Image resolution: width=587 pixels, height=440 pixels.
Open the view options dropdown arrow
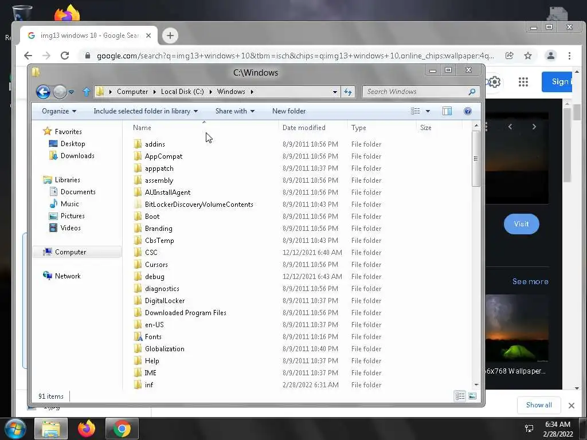(428, 111)
